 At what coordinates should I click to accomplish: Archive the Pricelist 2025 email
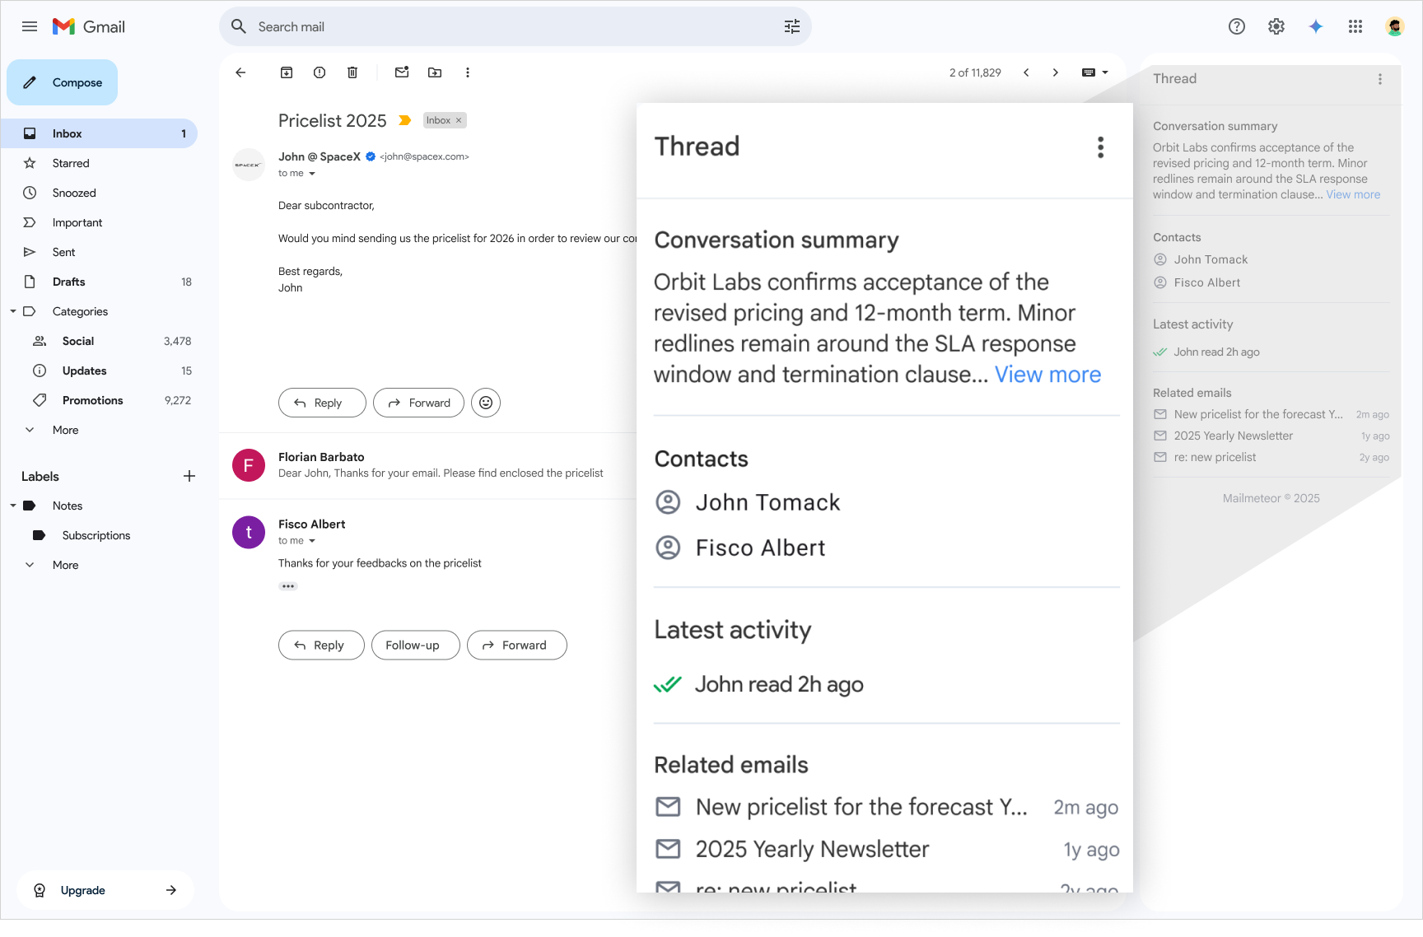click(287, 72)
